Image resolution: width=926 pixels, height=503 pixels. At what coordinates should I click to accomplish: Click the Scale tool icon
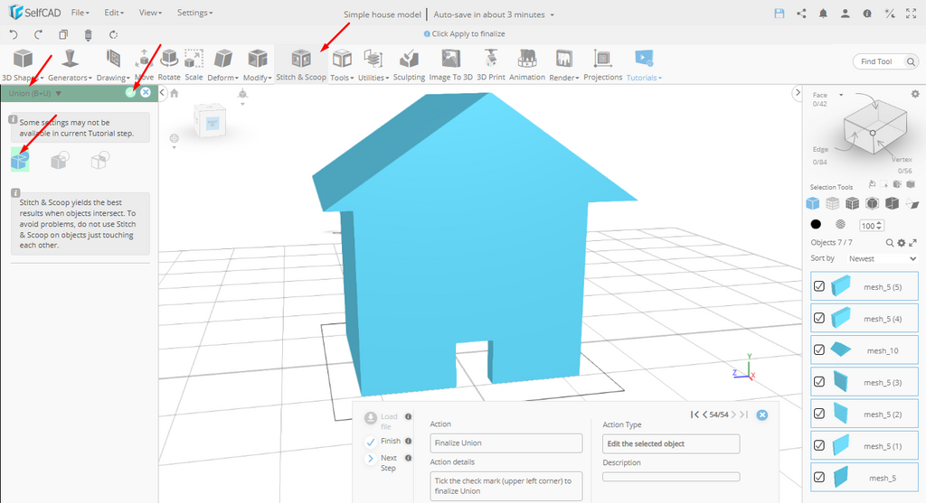(194, 63)
